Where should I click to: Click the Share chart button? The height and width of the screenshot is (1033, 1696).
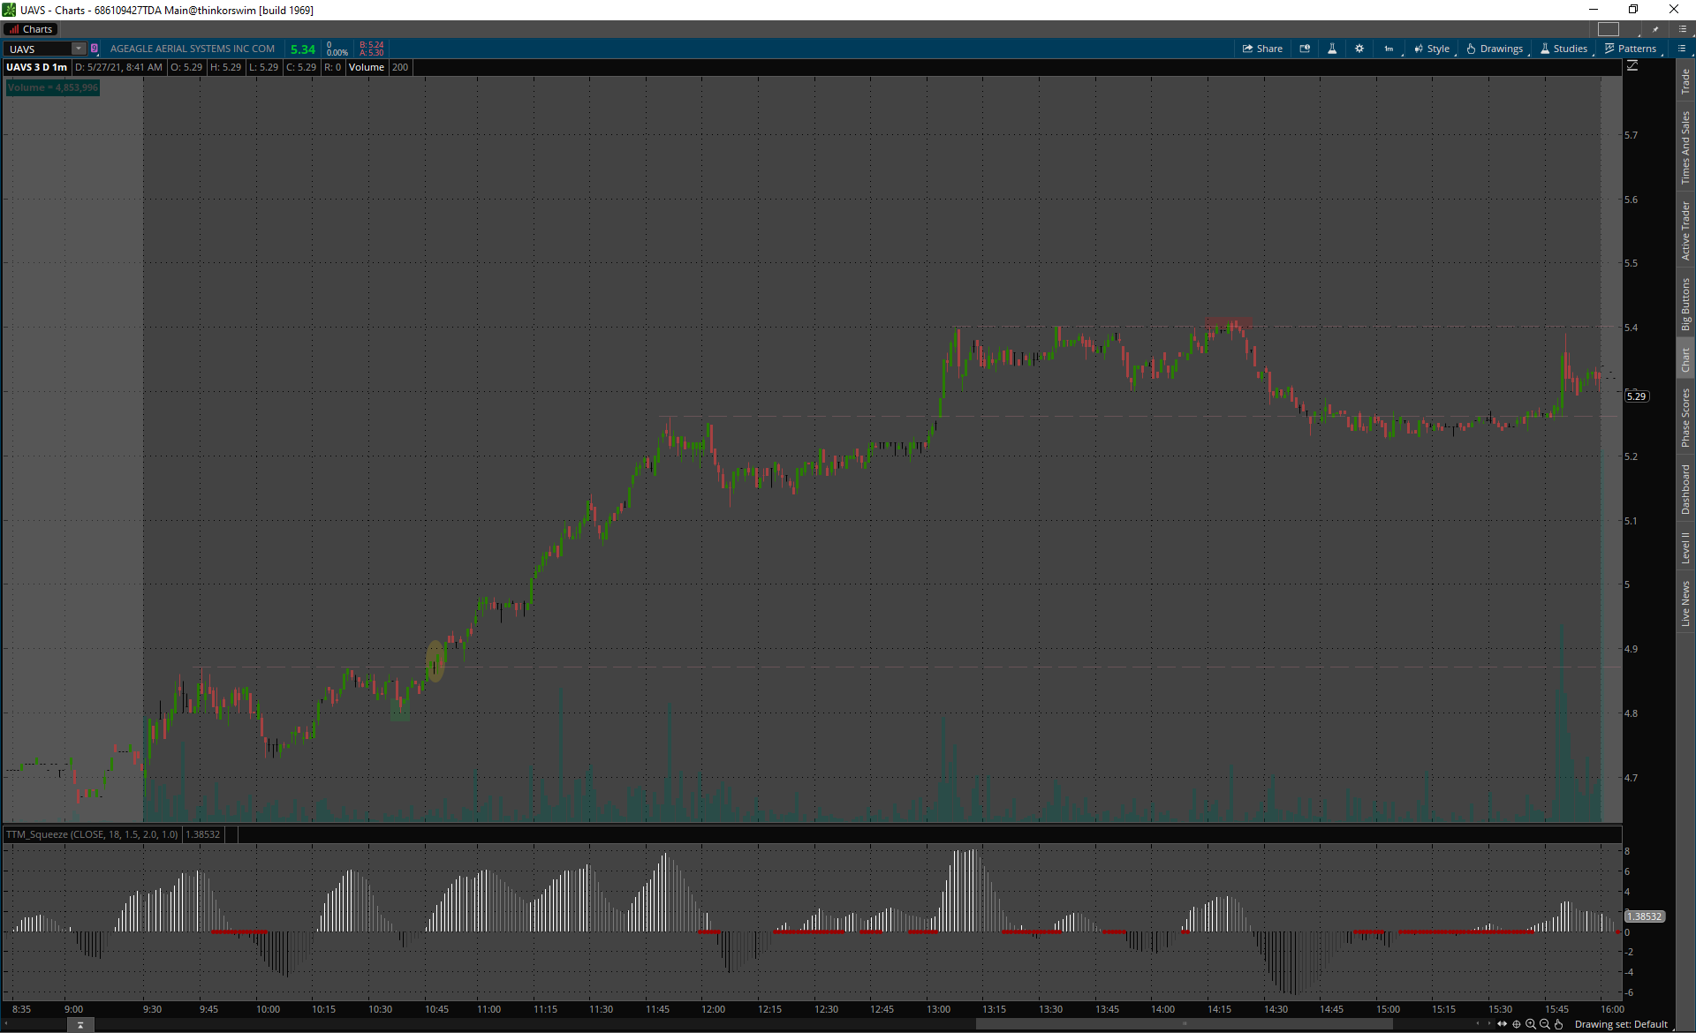pyautogui.click(x=1262, y=49)
